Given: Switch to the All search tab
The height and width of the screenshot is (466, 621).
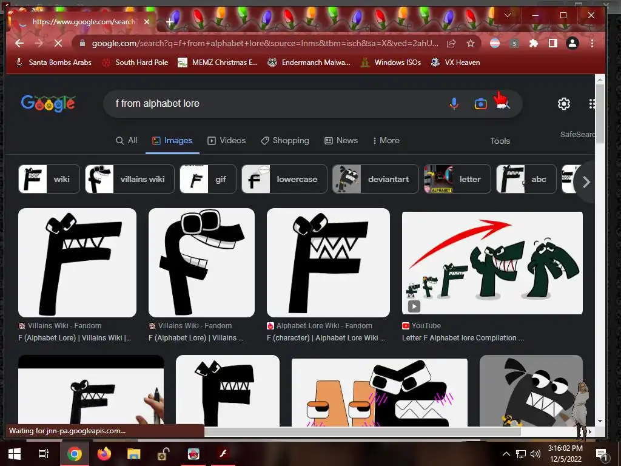Looking at the screenshot, I should [126, 140].
